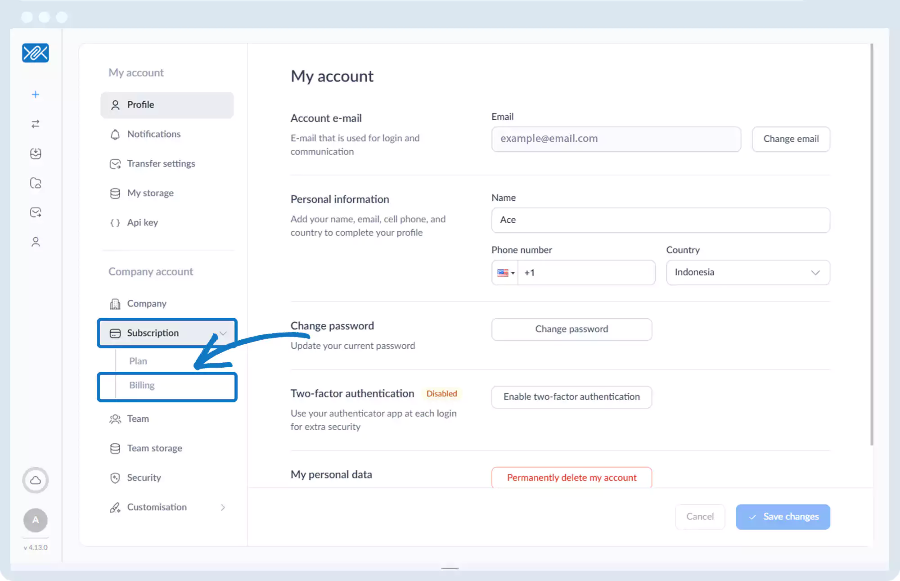Click Permanently delete my account
The height and width of the screenshot is (581, 900).
click(x=571, y=477)
